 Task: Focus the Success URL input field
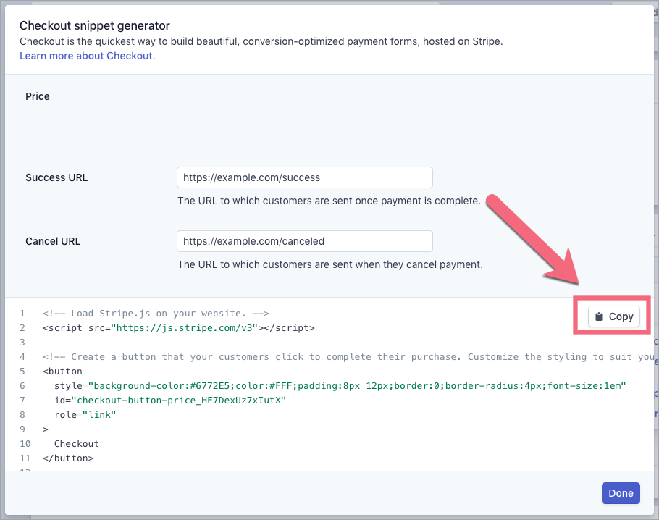tap(304, 177)
